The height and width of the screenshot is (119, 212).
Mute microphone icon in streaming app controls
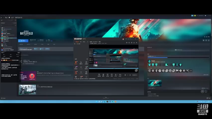pyautogui.click(x=116, y=75)
